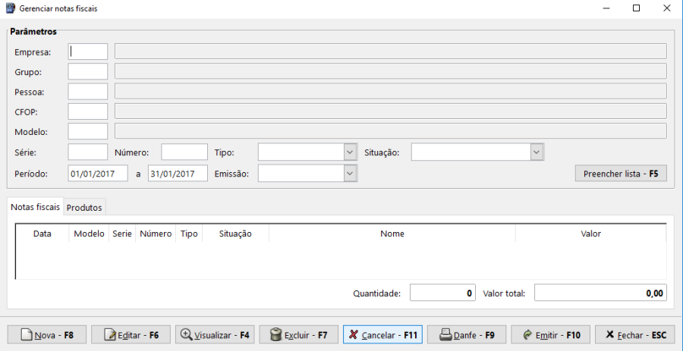Click the Pessoa description field
Image resolution: width=683 pixels, height=351 pixels.
click(x=391, y=91)
